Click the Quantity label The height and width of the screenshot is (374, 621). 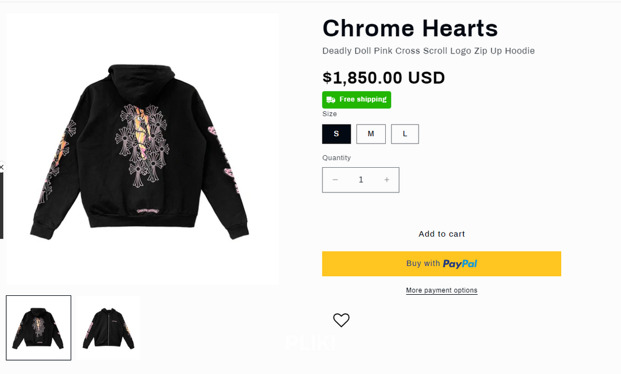336,158
